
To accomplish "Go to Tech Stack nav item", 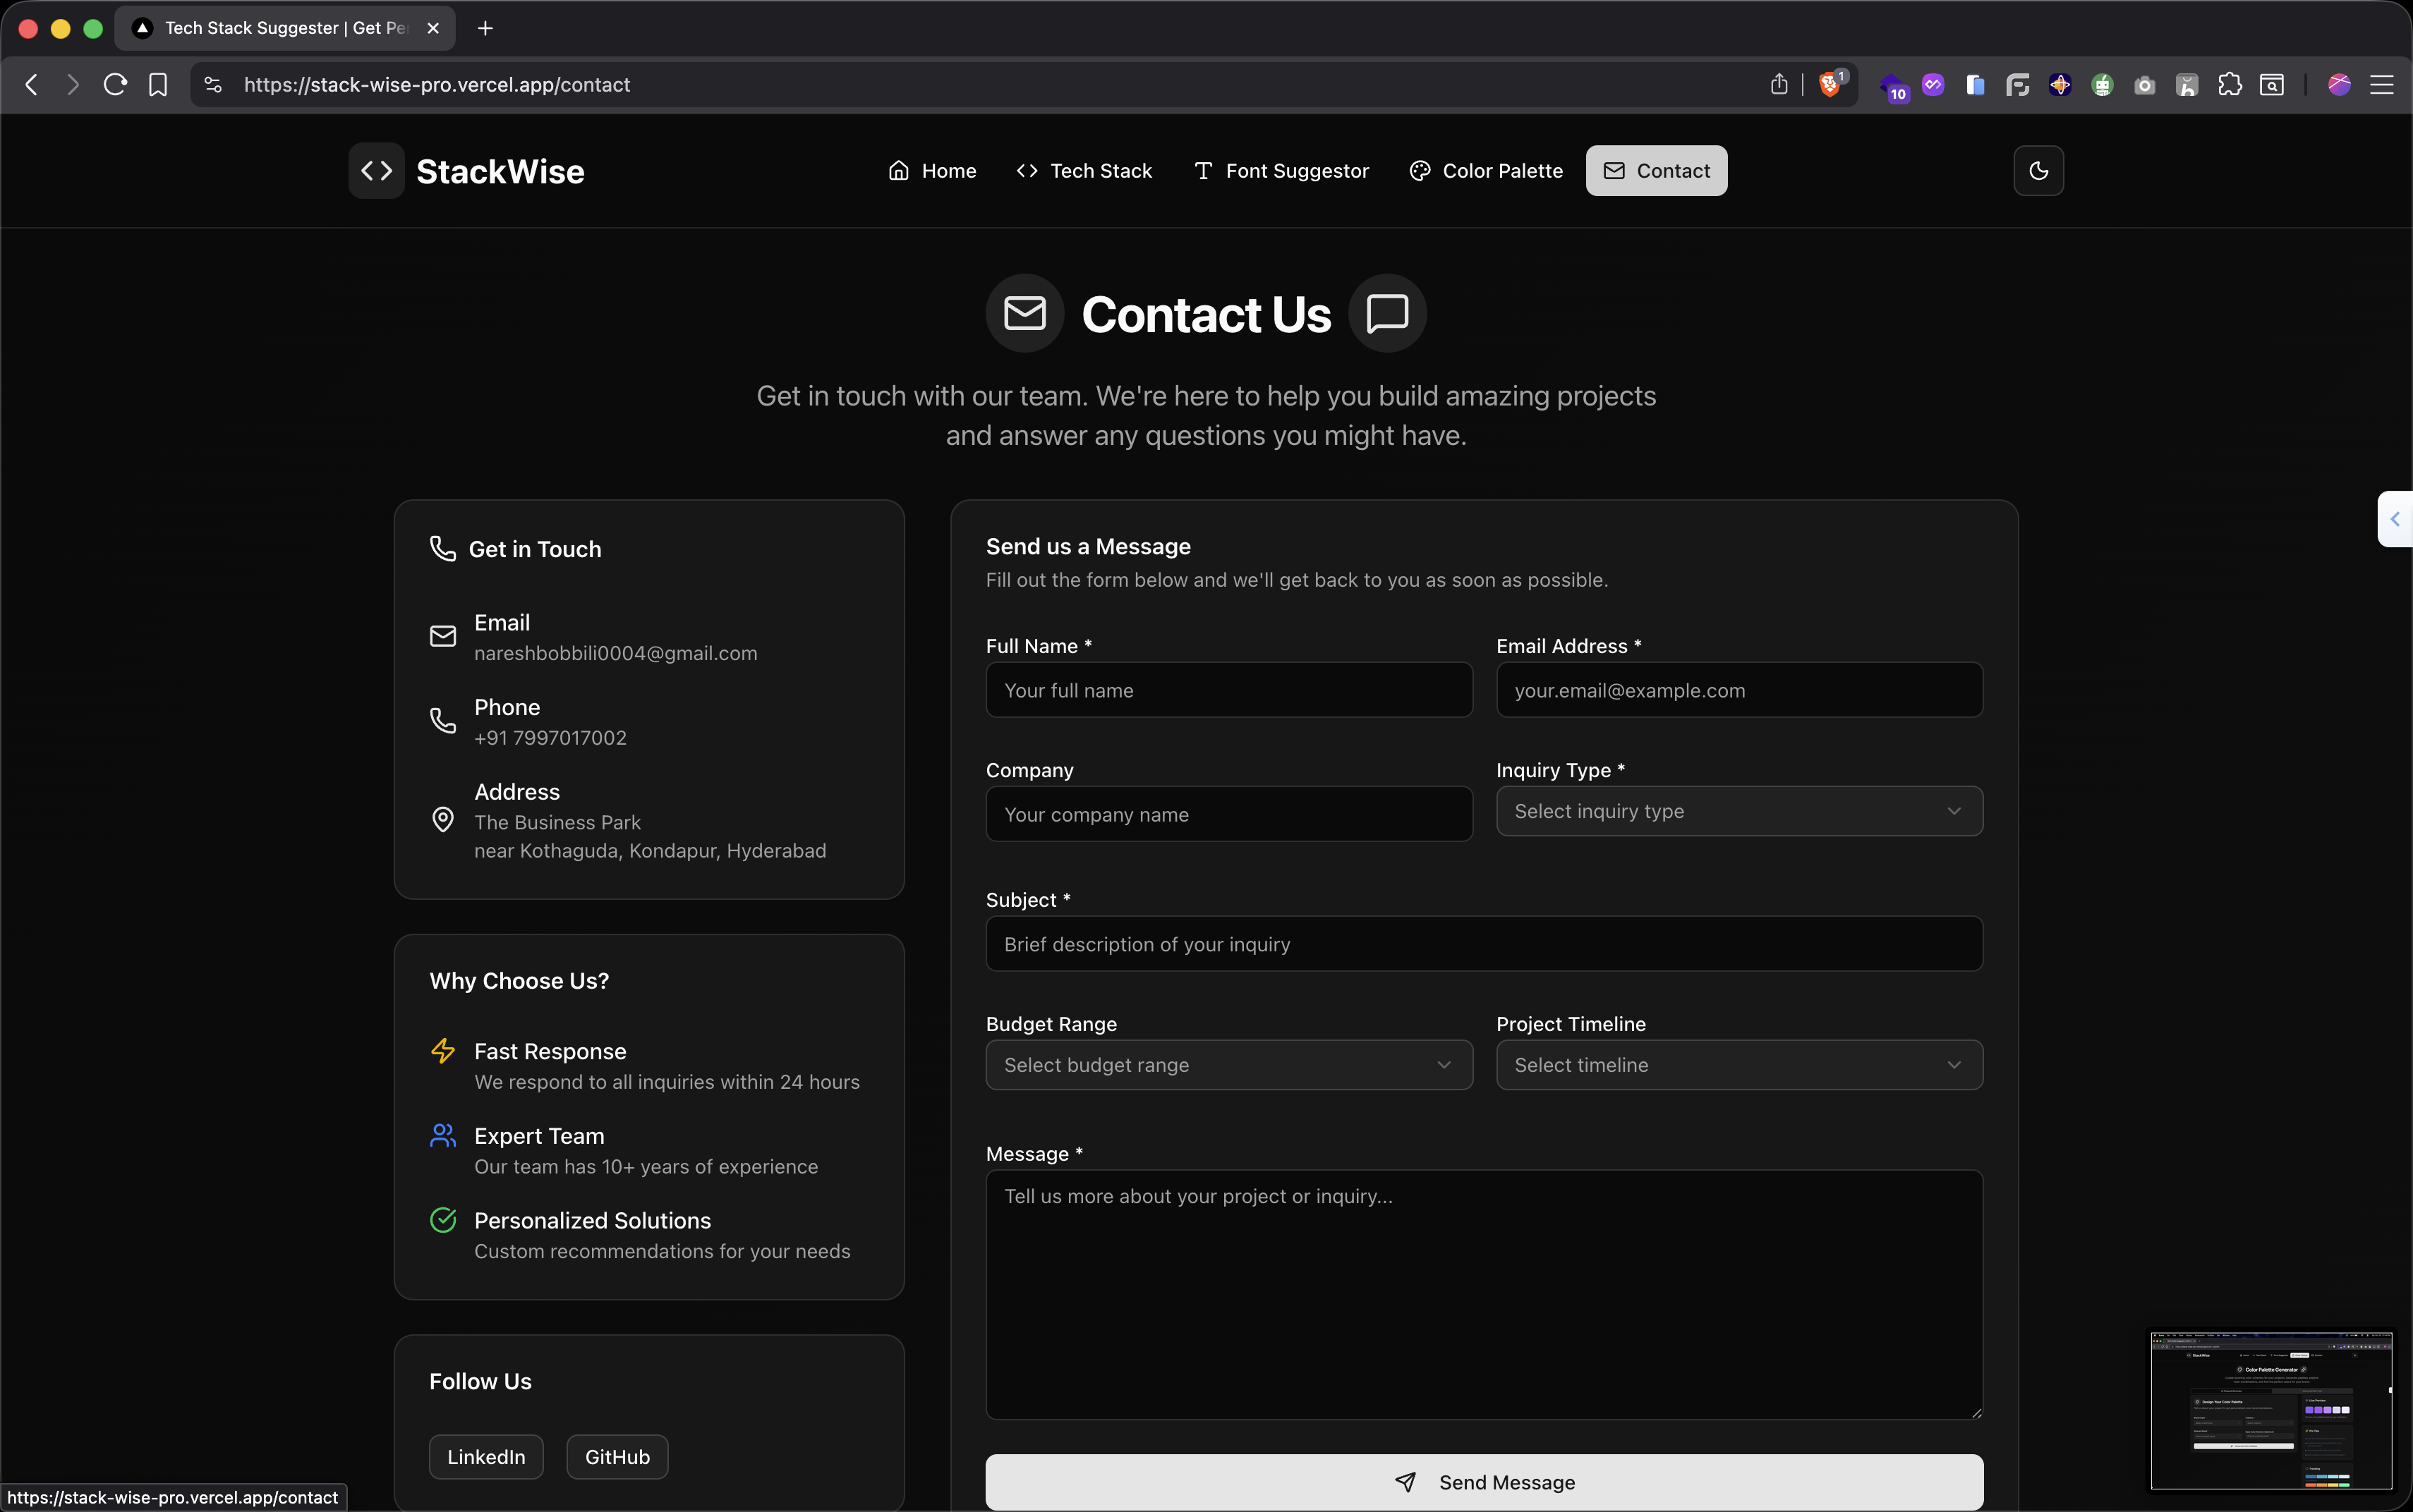I will click(1084, 171).
